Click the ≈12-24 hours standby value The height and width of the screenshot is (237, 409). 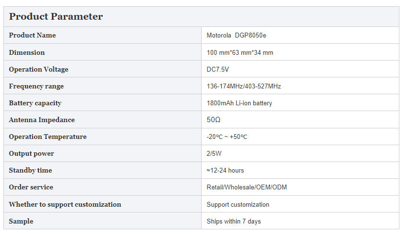tap(225, 170)
